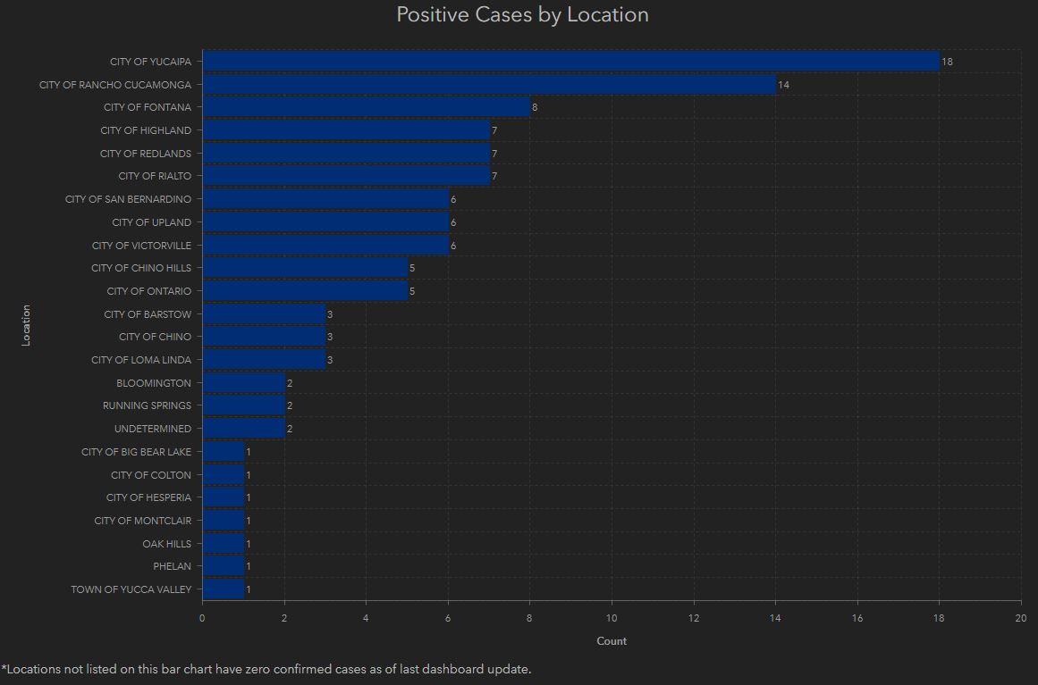Select the City of Rancho Cucamonga bar
The image size is (1038, 685).
[x=489, y=85]
